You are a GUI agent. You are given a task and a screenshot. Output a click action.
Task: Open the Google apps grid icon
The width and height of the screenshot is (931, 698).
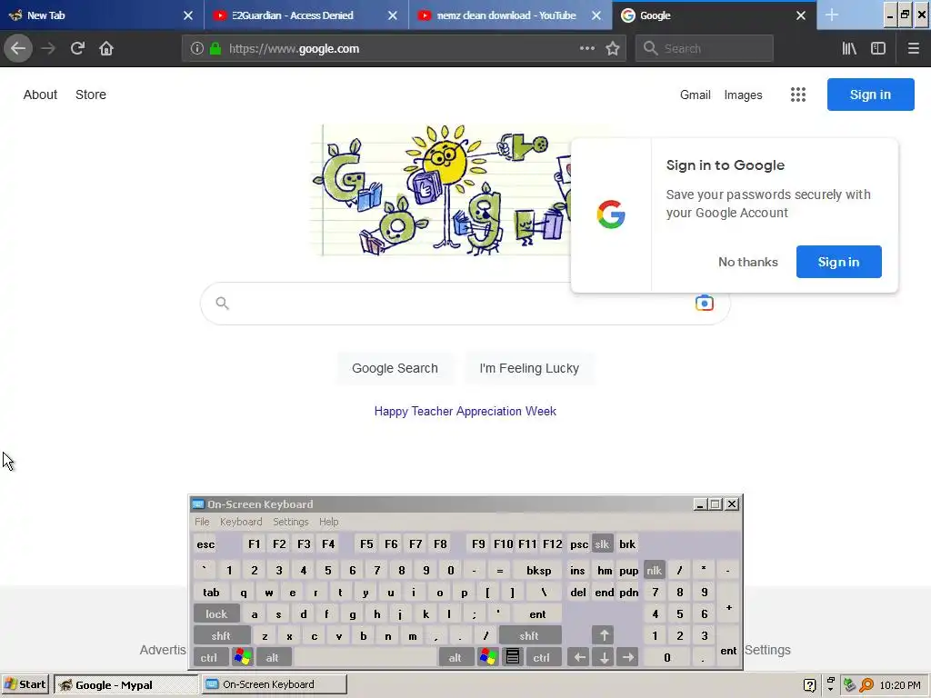[x=798, y=95]
